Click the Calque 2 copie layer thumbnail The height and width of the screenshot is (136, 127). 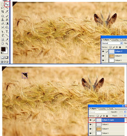[99, 120]
